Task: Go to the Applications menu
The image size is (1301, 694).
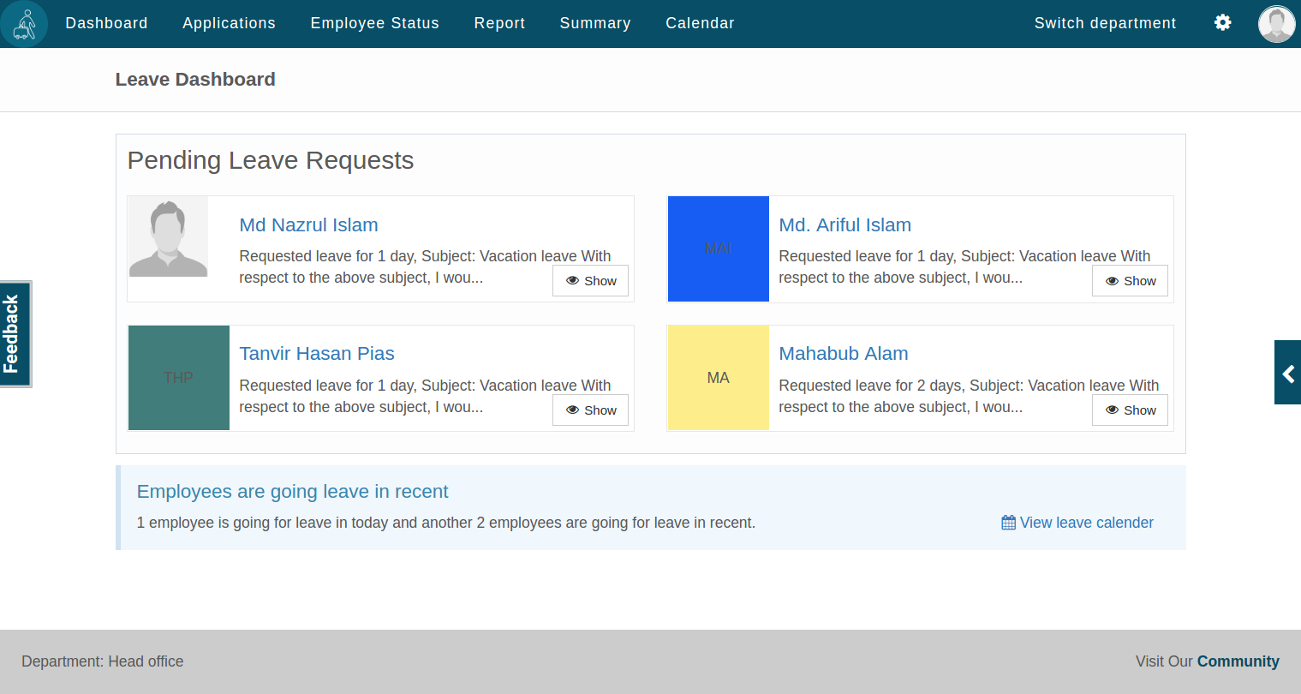Action: [229, 23]
